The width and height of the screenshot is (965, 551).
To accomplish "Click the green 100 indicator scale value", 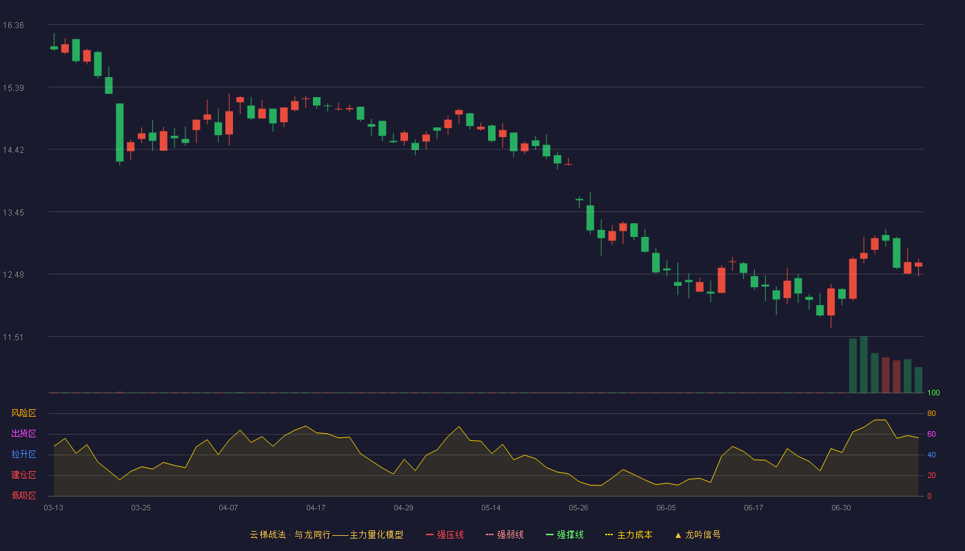I will coord(933,393).
